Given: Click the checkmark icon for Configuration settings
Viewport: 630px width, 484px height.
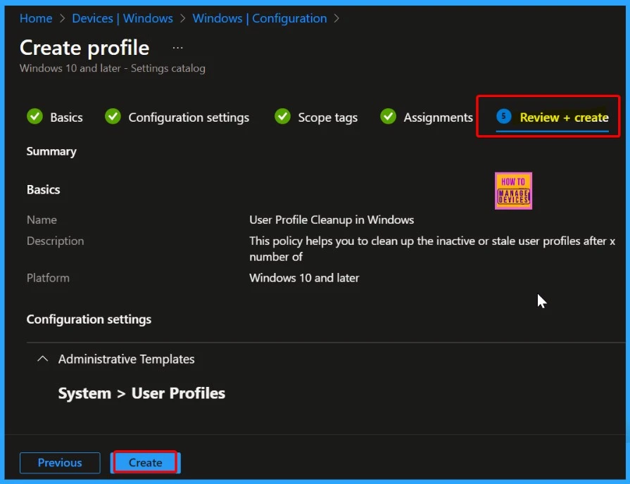Looking at the screenshot, I should pyautogui.click(x=113, y=117).
